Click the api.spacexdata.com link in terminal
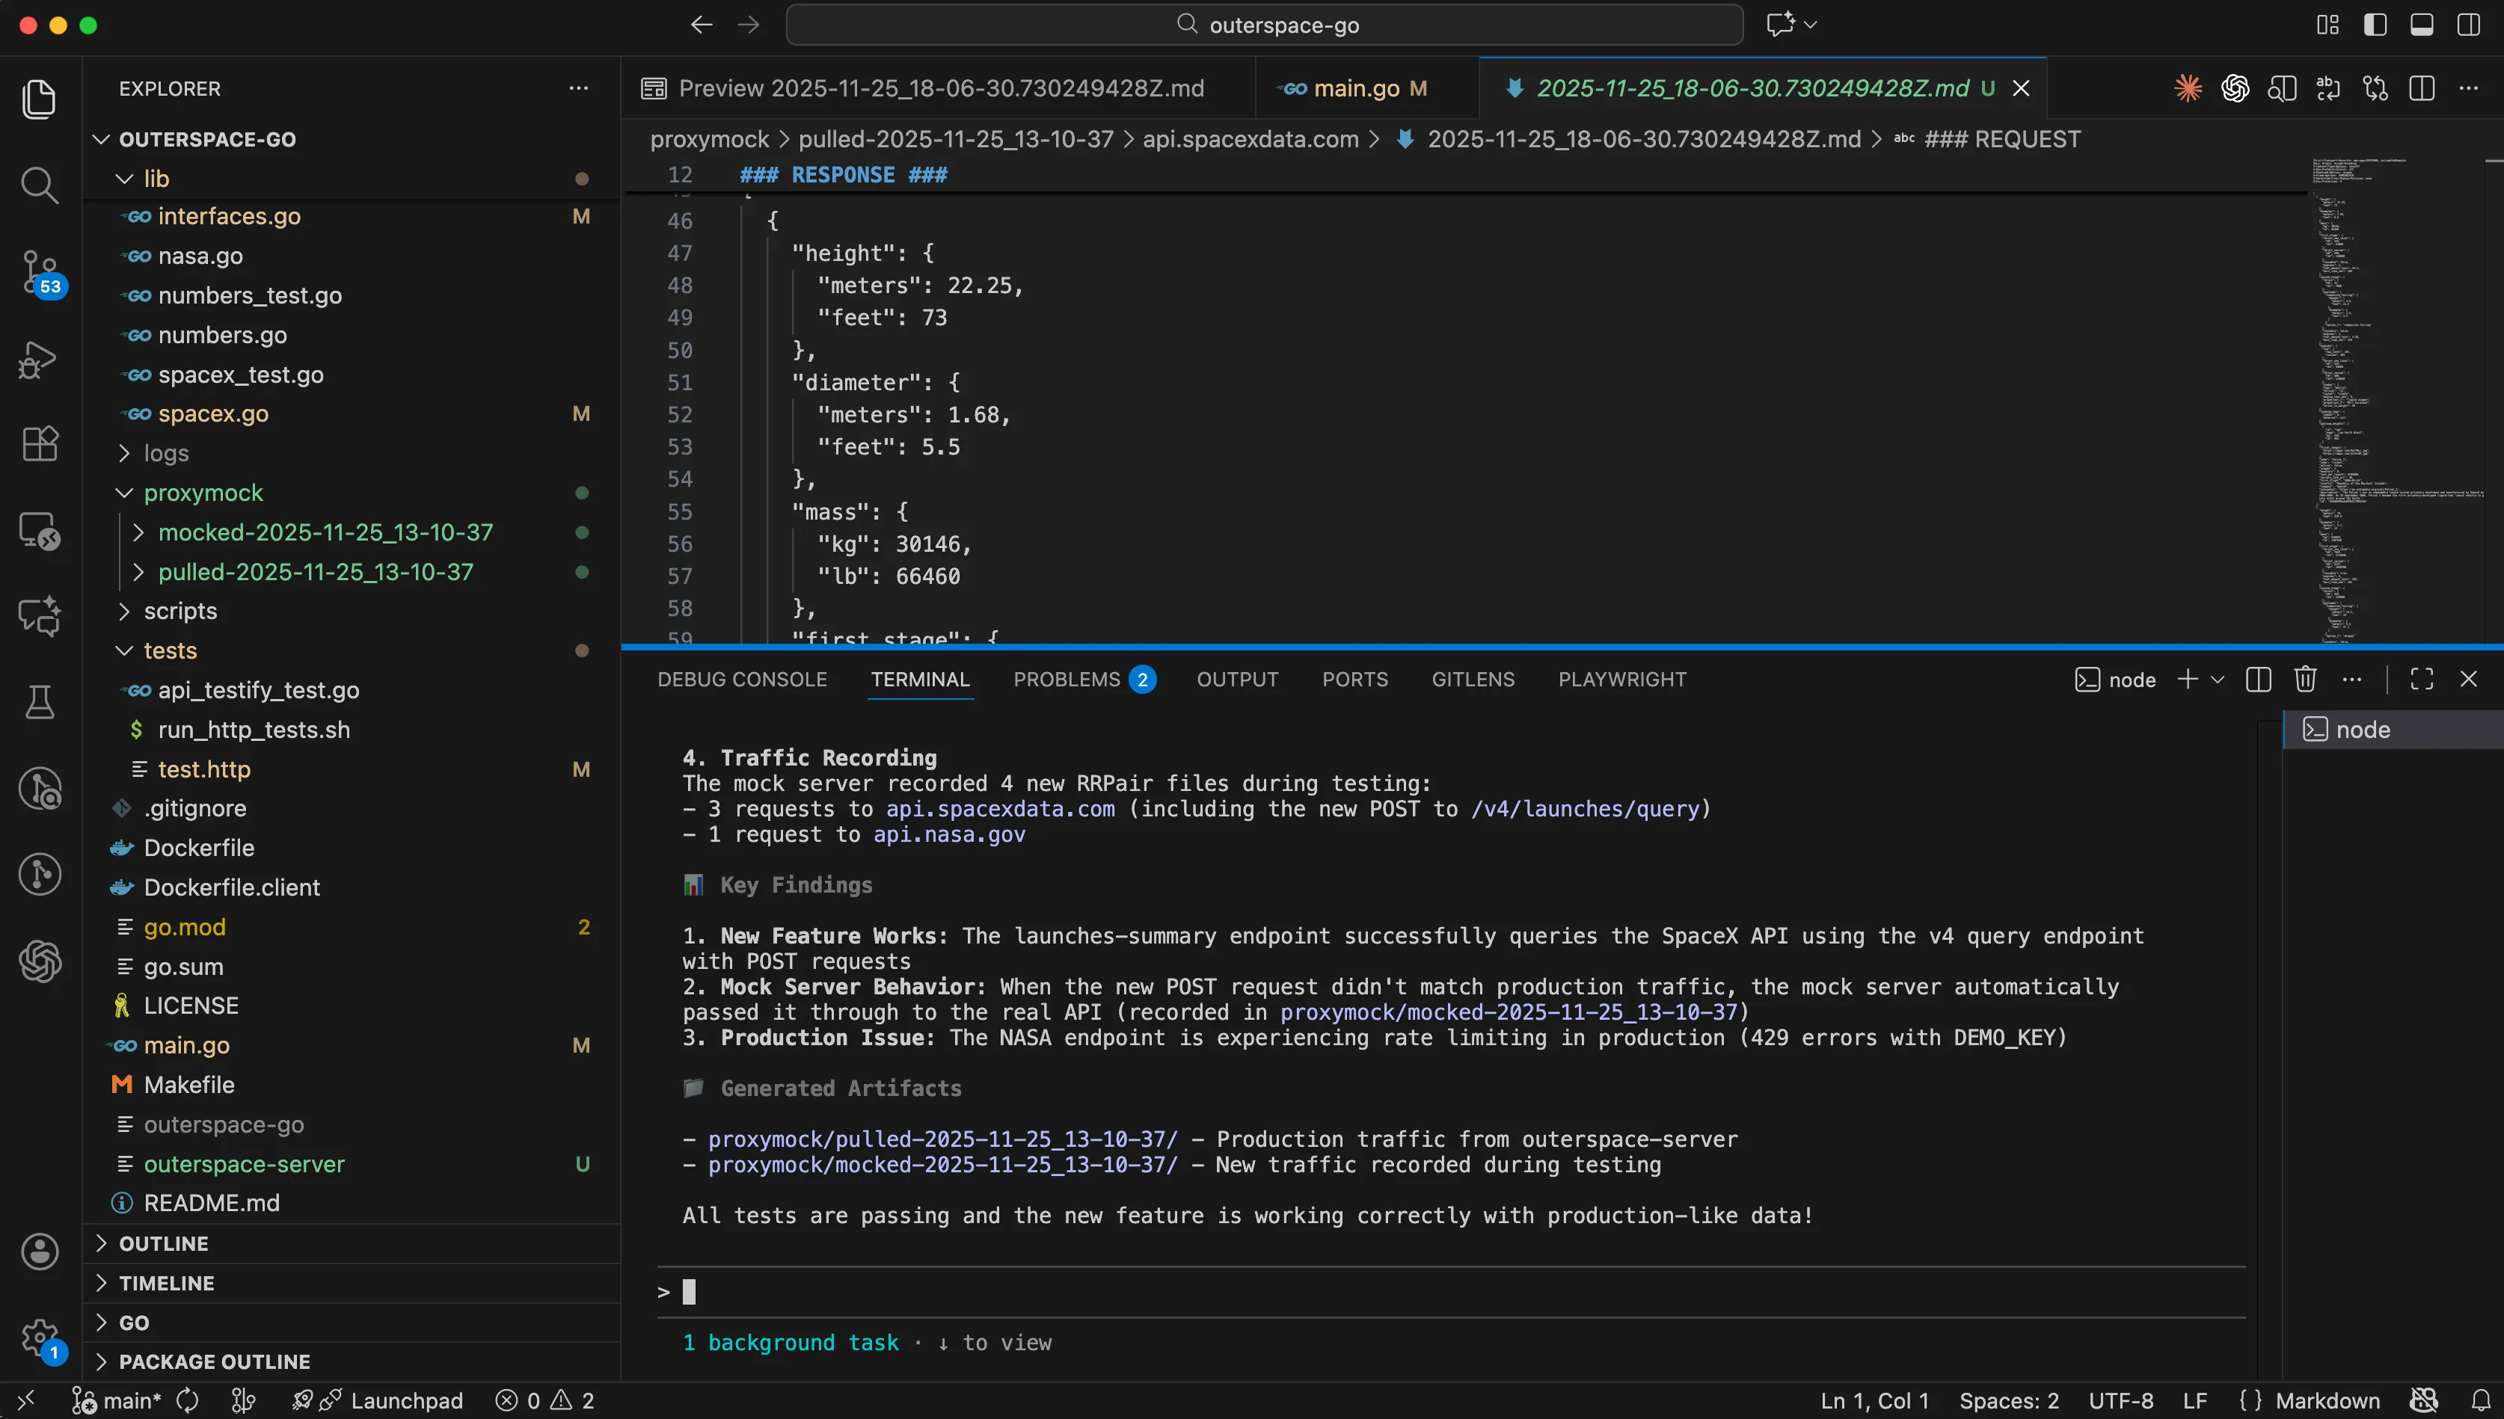This screenshot has height=1419, width=2504. click(998, 809)
